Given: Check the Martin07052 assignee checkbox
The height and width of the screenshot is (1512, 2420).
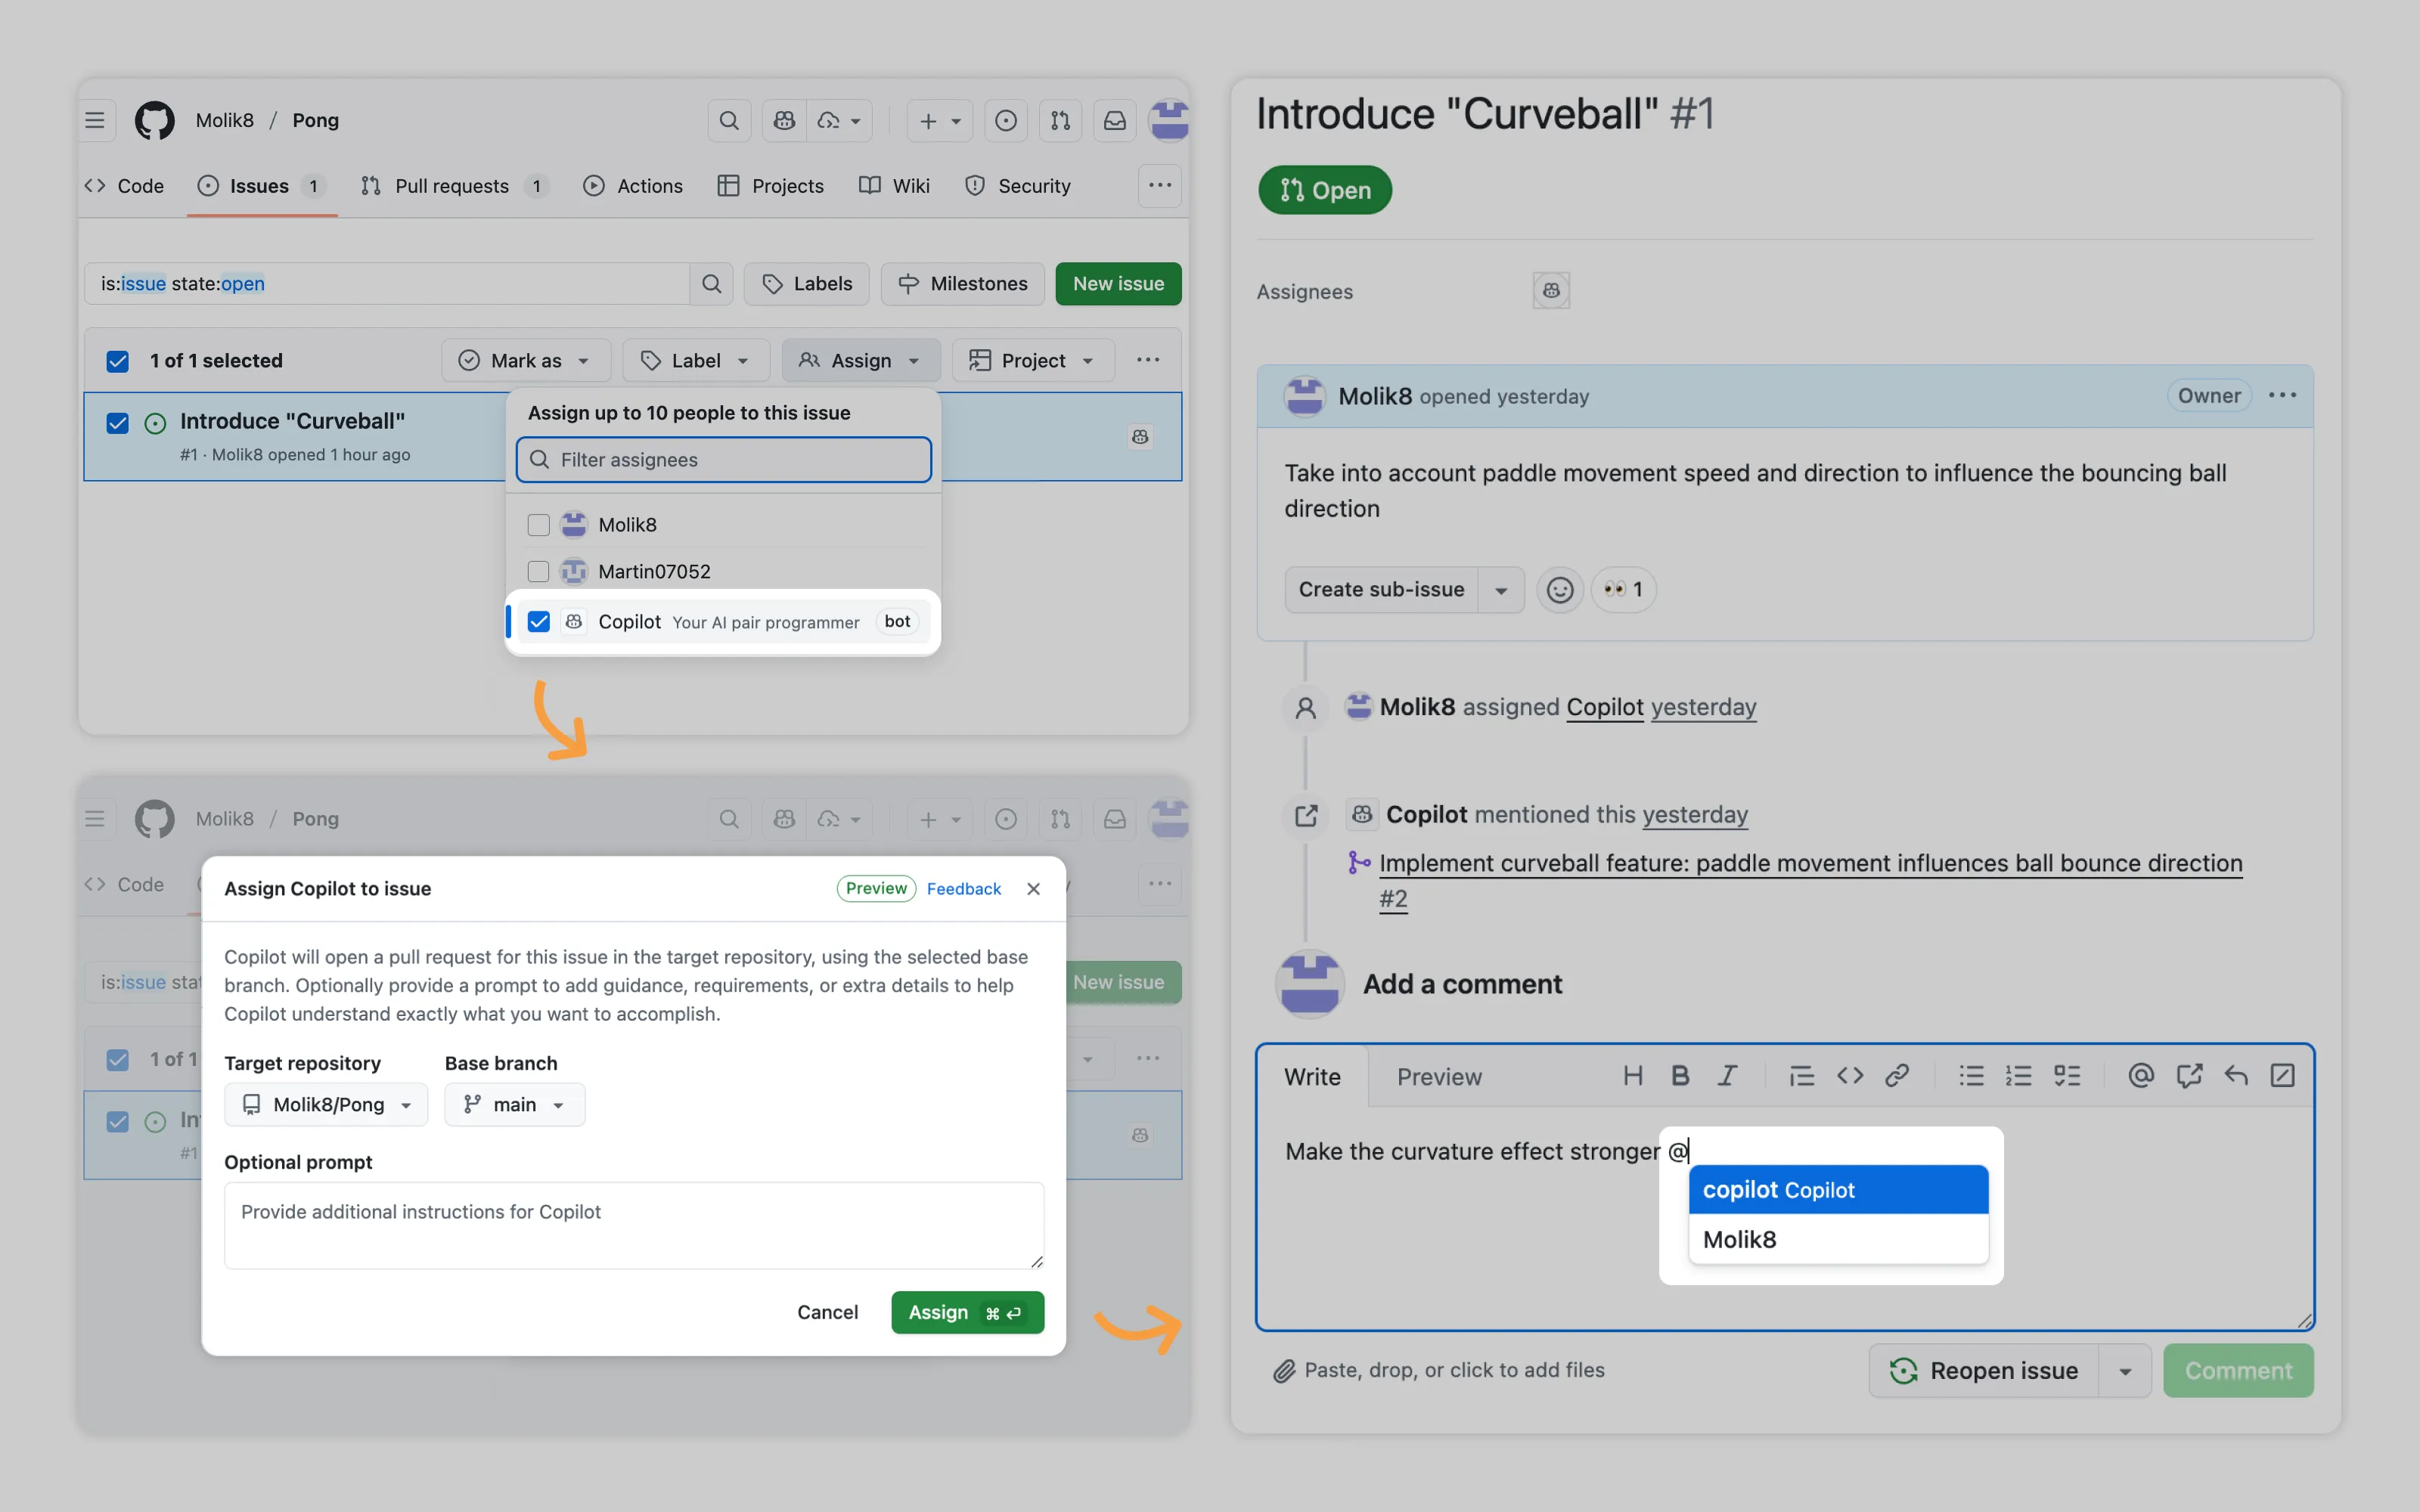Looking at the screenshot, I should [x=538, y=571].
